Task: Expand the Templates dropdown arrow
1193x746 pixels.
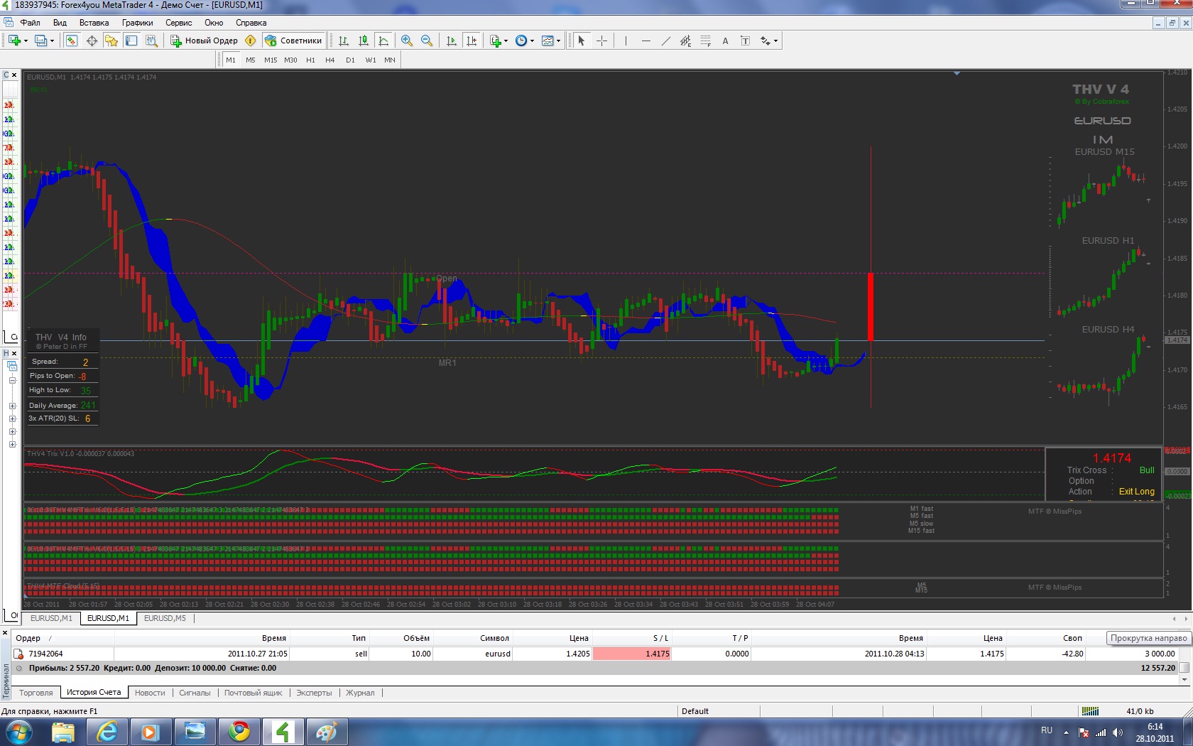Action: pyautogui.click(x=558, y=40)
